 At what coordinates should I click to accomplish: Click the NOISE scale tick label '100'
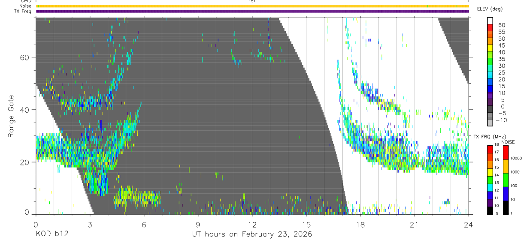(x=513, y=186)
